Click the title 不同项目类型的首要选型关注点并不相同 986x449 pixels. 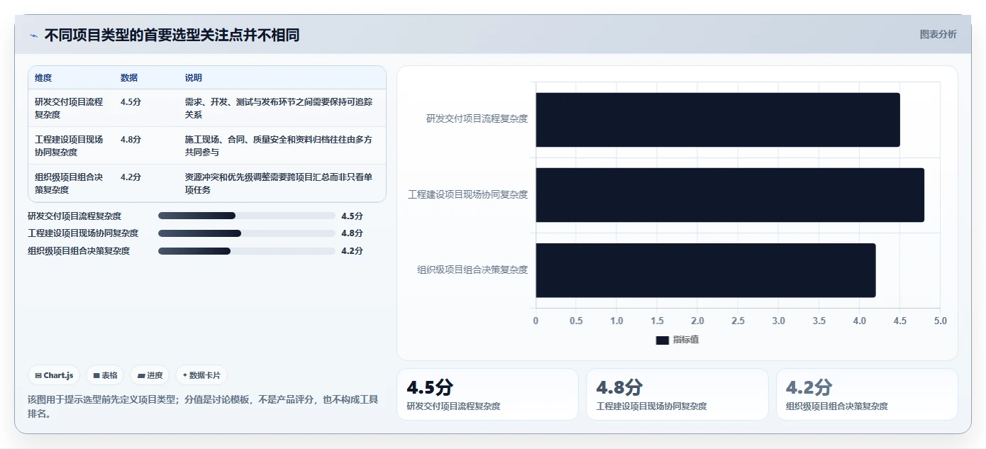pyautogui.click(x=172, y=35)
